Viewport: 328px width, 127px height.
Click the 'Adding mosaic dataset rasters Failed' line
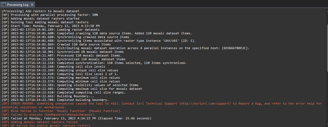pyautogui.click(x=40, y=122)
